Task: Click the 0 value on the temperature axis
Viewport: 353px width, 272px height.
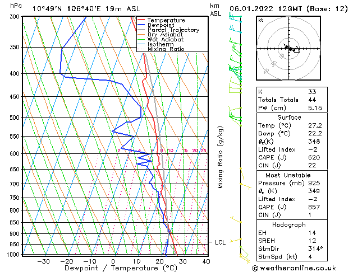Action: tap(113, 261)
